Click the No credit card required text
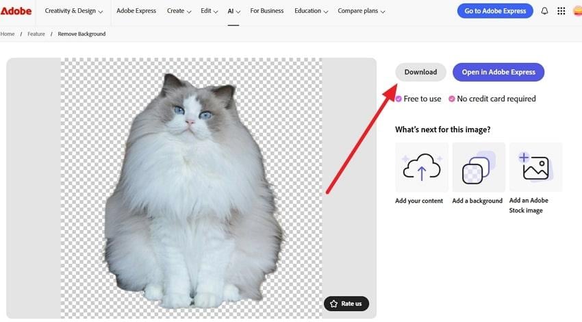The height and width of the screenshot is (322, 582). [x=496, y=99]
